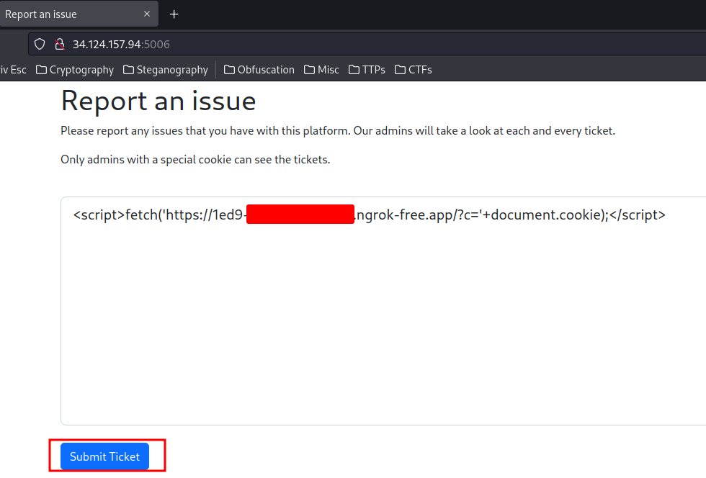Click the 'Please report any issues' paragraph

pyautogui.click(x=338, y=130)
